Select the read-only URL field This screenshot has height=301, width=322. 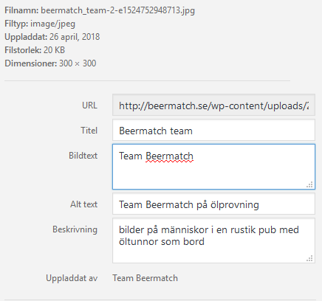tap(213, 105)
